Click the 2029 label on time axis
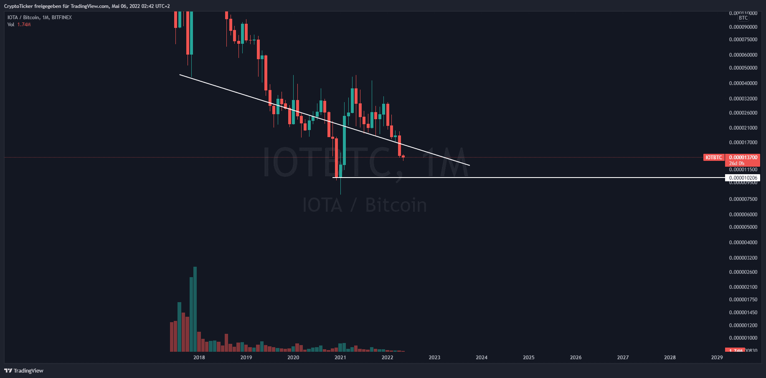766x378 pixels. point(717,357)
